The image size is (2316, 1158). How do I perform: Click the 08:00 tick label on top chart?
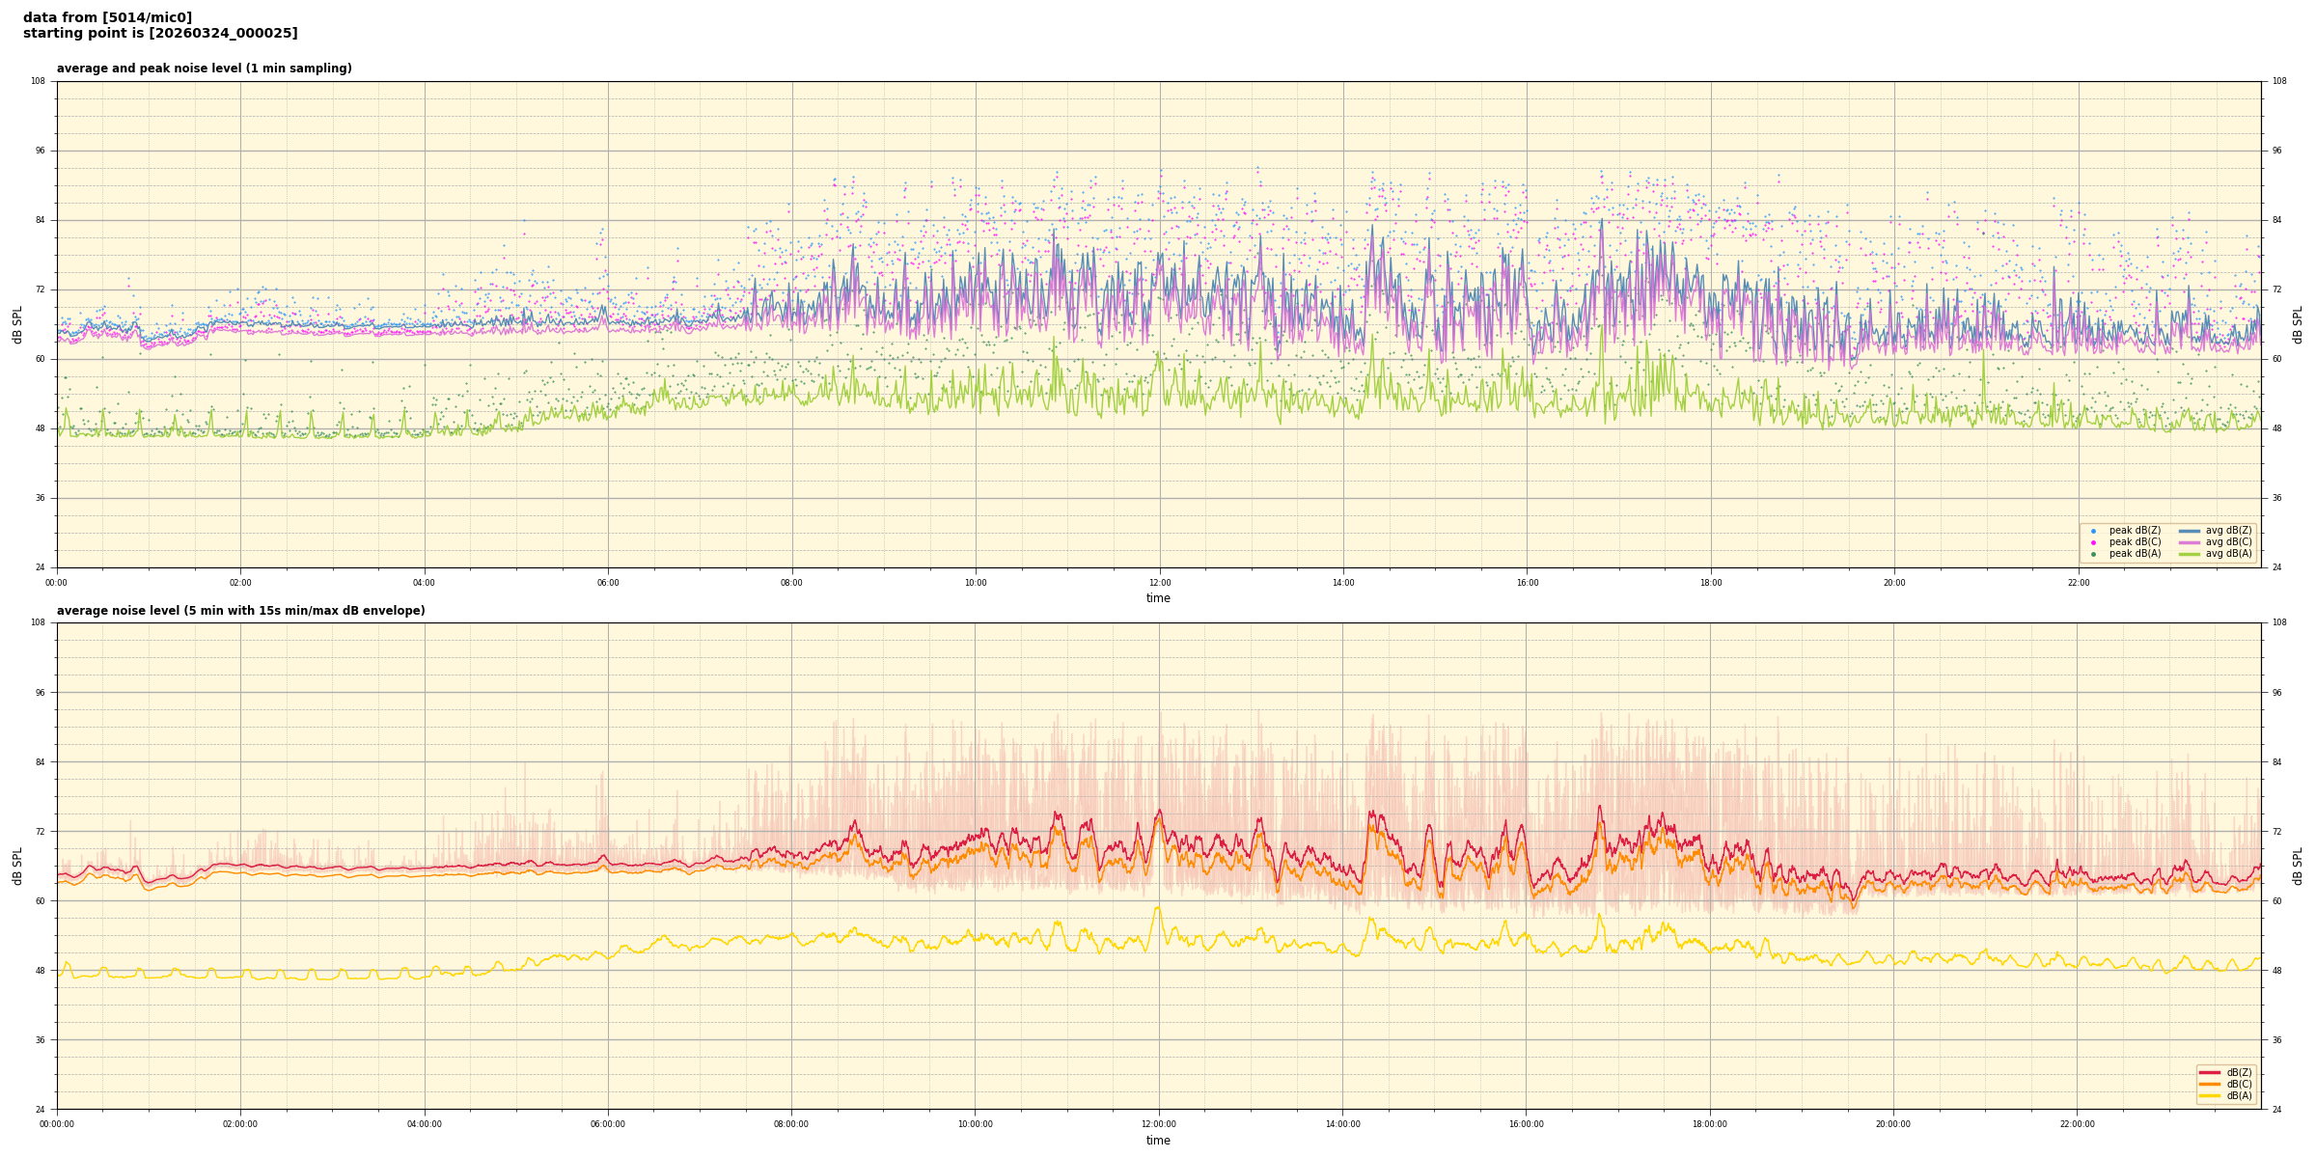point(791,583)
